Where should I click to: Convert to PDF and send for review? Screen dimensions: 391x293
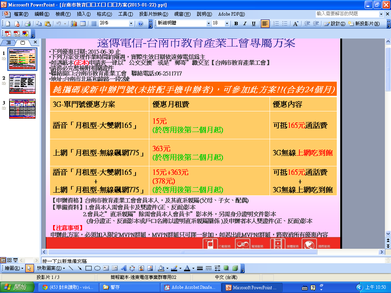point(26,34)
